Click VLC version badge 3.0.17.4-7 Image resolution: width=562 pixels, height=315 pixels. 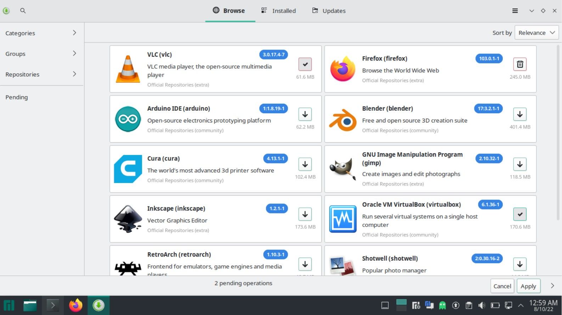[274, 55]
